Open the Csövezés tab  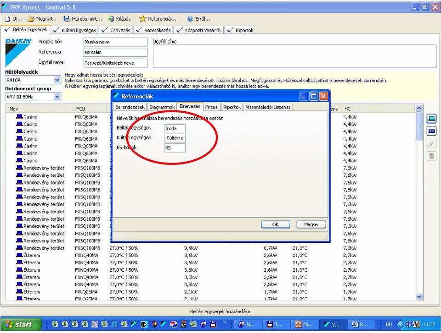coord(116,30)
